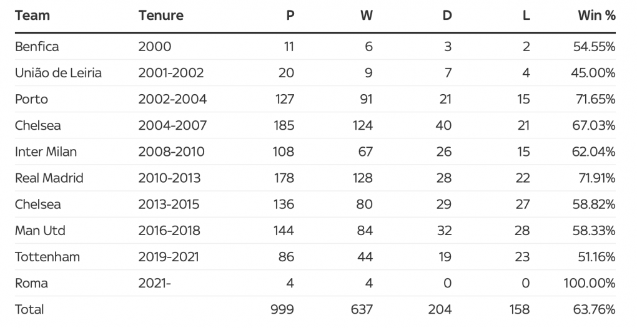Screen dimensions: 637x328
Task: Click the D column header
Action: [x=447, y=16]
